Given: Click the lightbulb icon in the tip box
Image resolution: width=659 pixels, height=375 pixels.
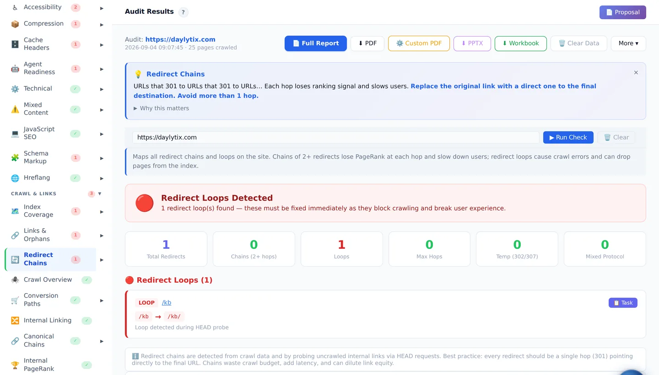Looking at the screenshot, I should pos(138,74).
